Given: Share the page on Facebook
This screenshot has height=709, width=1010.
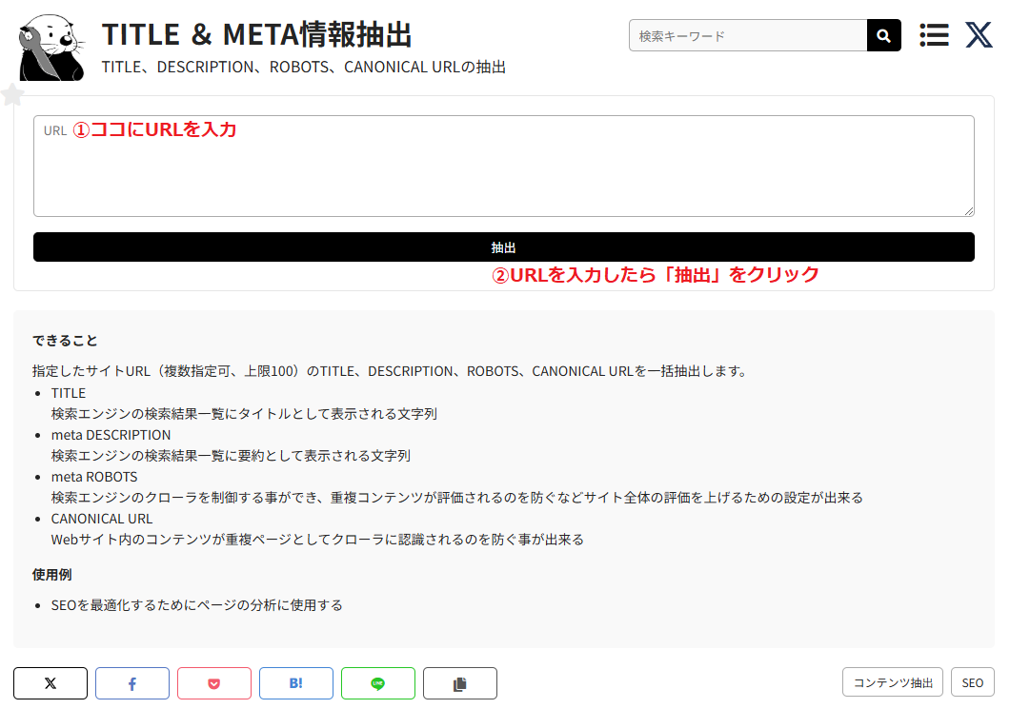Looking at the screenshot, I should pyautogui.click(x=131, y=682).
